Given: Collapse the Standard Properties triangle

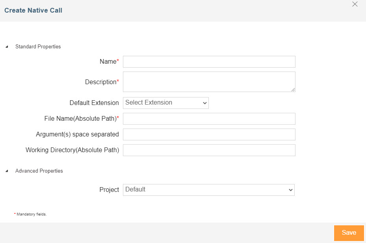Looking at the screenshot, I should coord(6,47).
